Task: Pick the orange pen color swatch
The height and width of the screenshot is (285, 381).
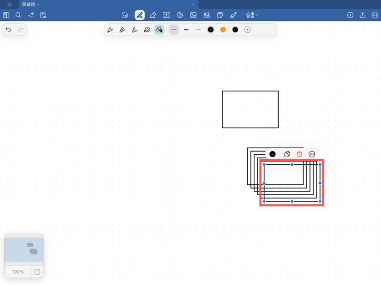Action: click(223, 29)
